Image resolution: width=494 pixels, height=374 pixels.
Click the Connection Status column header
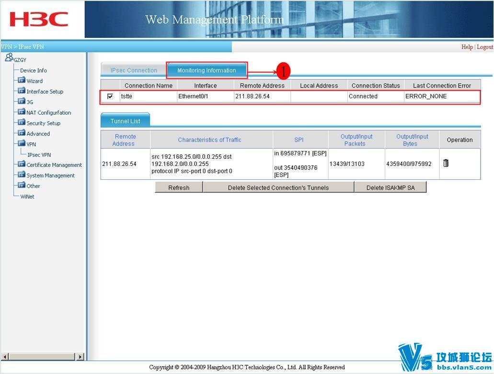(376, 85)
